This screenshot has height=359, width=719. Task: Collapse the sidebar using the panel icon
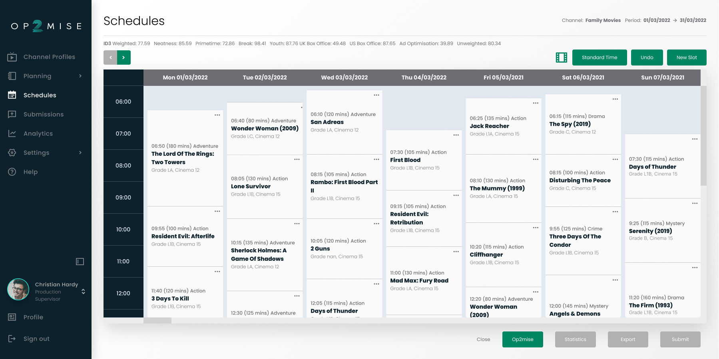(80, 262)
